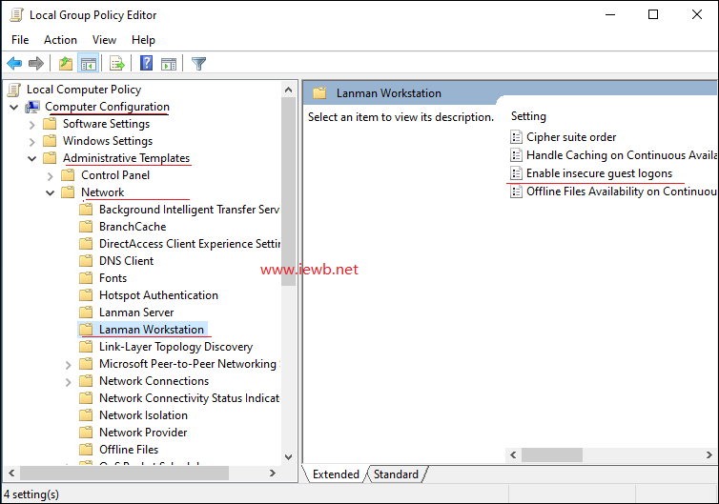Select Link-Layer Topology Discovery in tree
719x504 pixels.
(176, 347)
